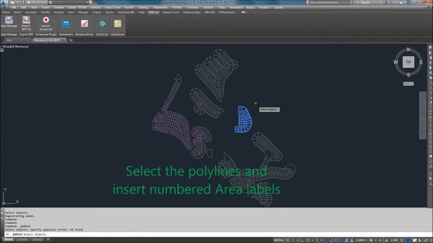Open the annotation scale 1:1000 dropdown
433x243 pixels.
coord(361,240)
